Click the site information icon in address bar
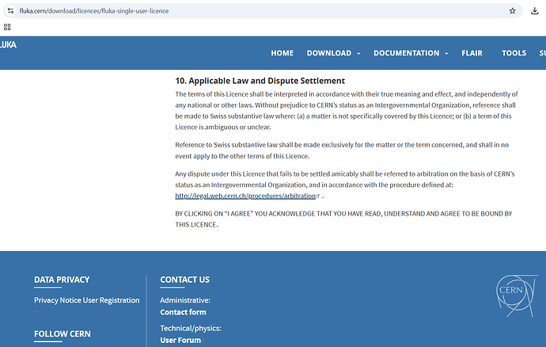 [10, 11]
